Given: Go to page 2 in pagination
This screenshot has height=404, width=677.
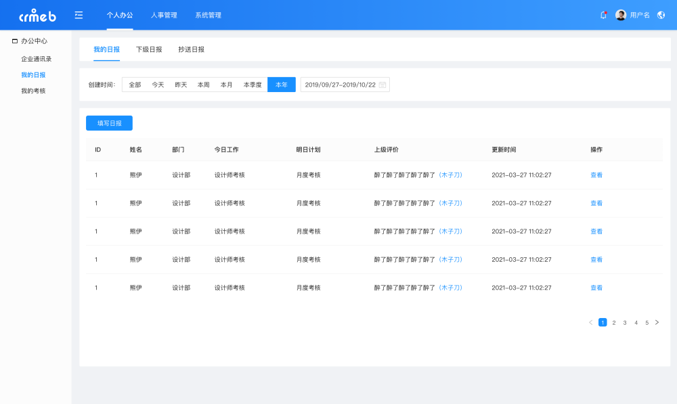Looking at the screenshot, I should coord(614,322).
